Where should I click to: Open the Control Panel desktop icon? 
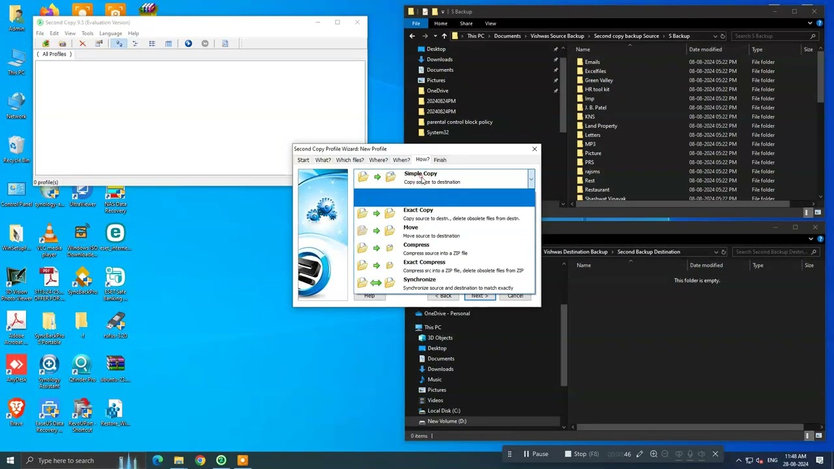(16, 195)
